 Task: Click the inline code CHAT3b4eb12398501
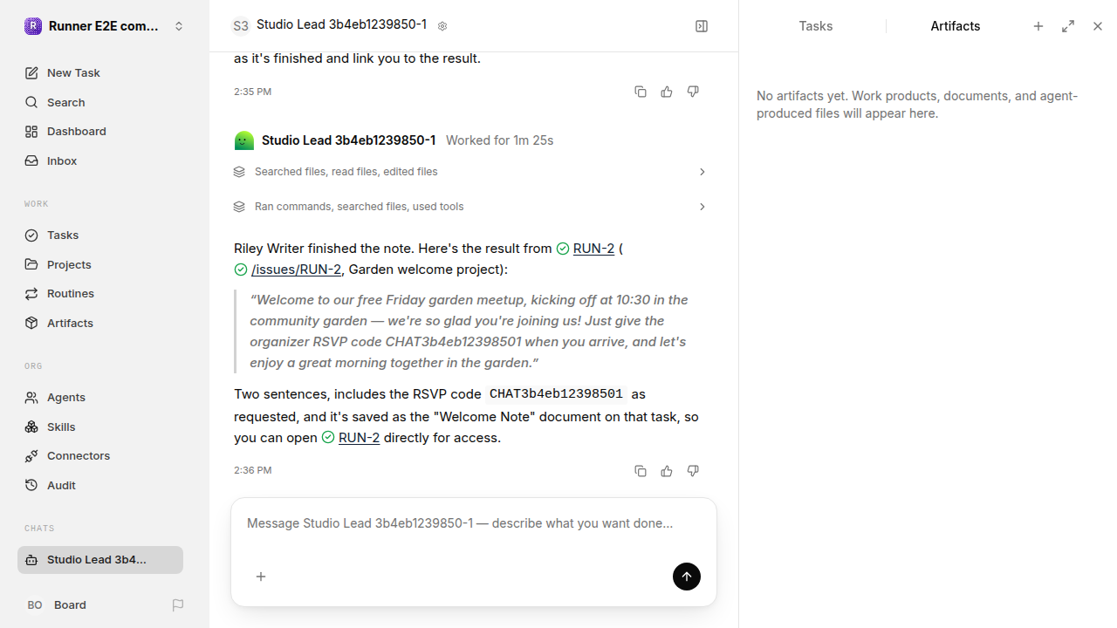pyautogui.click(x=556, y=394)
